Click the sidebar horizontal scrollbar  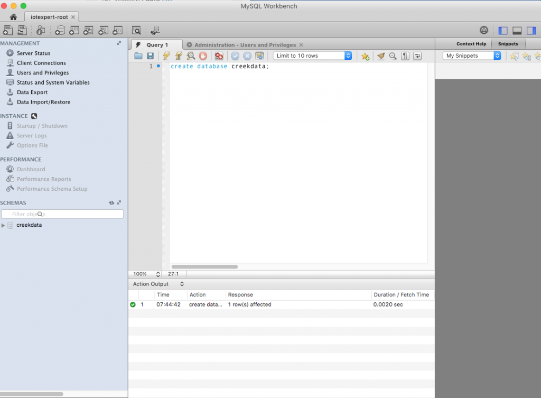32,394
